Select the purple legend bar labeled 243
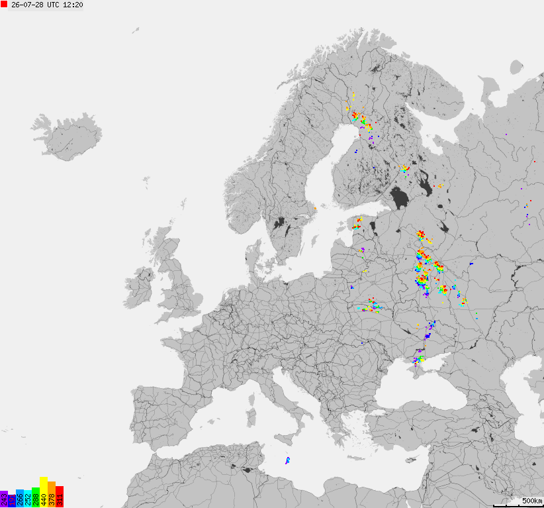Image resolution: width=544 pixels, height=508 pixels. (4, 499)
